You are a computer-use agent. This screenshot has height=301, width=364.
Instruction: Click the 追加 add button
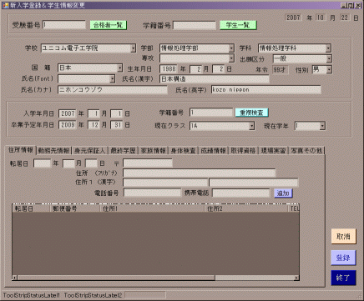pyautogui.click(x=283, y=193)
